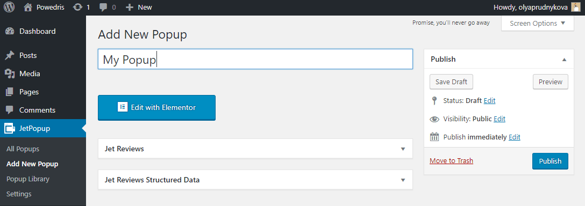
Task: Click the Posts pushpin icon
Action: pyautogui.click(x=10, y=55)
